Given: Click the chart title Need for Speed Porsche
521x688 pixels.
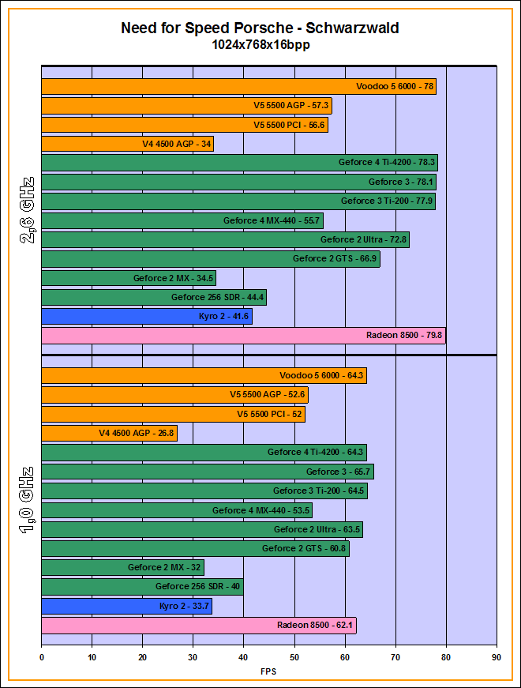Looking at the screenshot, I should point(260,28).
